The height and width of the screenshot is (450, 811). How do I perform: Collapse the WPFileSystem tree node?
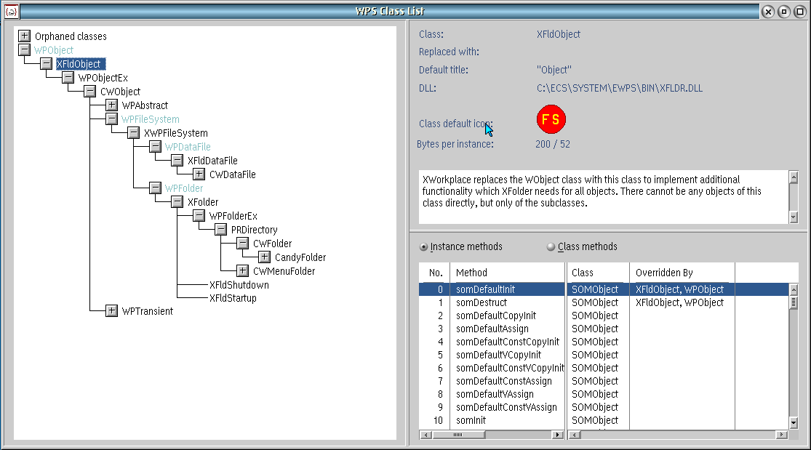tap(111, 119)
